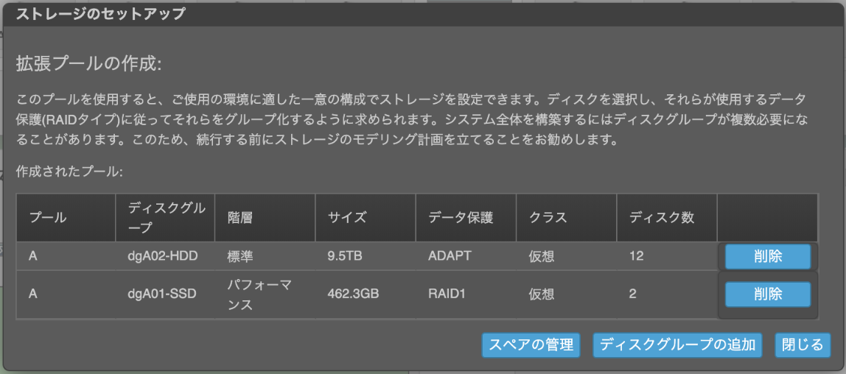Image resolution: width=846 pixels, height=374 pixels.
Task: Click 仮想 class in dgA02-HDD row
Action: tap(541, 256)
